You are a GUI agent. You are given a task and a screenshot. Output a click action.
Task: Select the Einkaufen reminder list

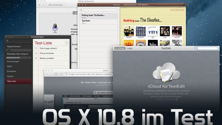19,71
